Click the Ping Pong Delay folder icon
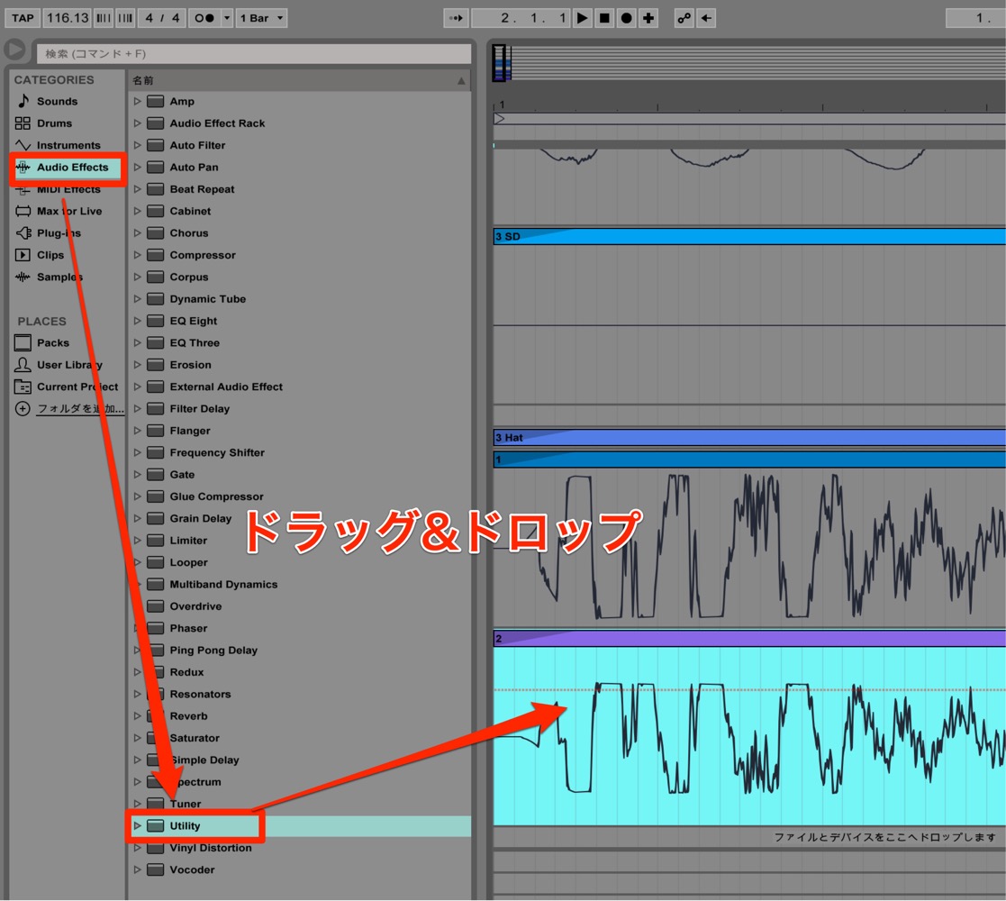1006x901 pixels. click(155, 651)
